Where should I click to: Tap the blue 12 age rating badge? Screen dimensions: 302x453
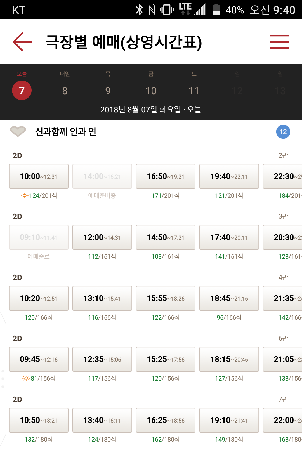[x=283, y=132]
